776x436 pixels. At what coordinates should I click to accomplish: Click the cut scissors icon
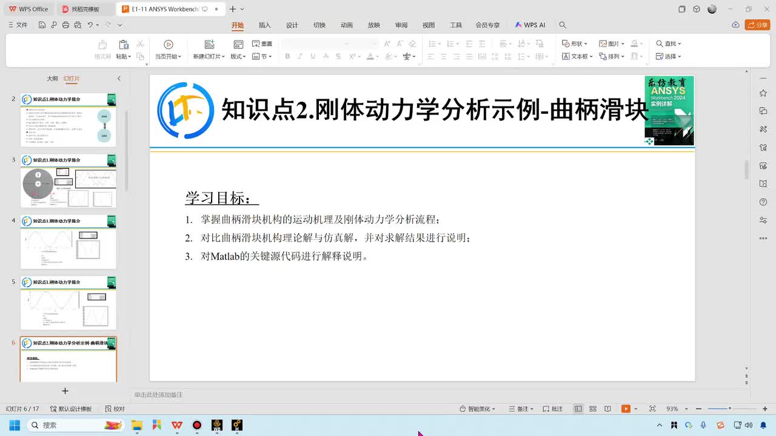(140, 44)
